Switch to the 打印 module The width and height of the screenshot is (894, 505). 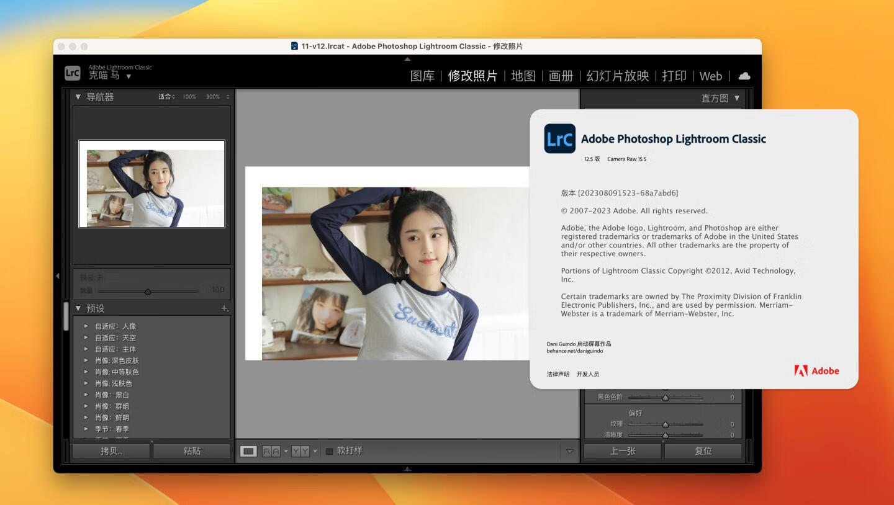tap(674, 76)
